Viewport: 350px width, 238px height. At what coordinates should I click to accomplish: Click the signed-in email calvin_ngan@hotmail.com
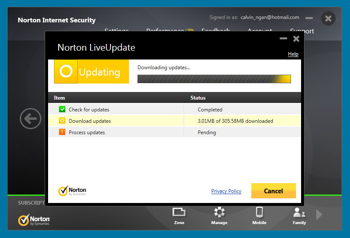click(x=270, y=17)
